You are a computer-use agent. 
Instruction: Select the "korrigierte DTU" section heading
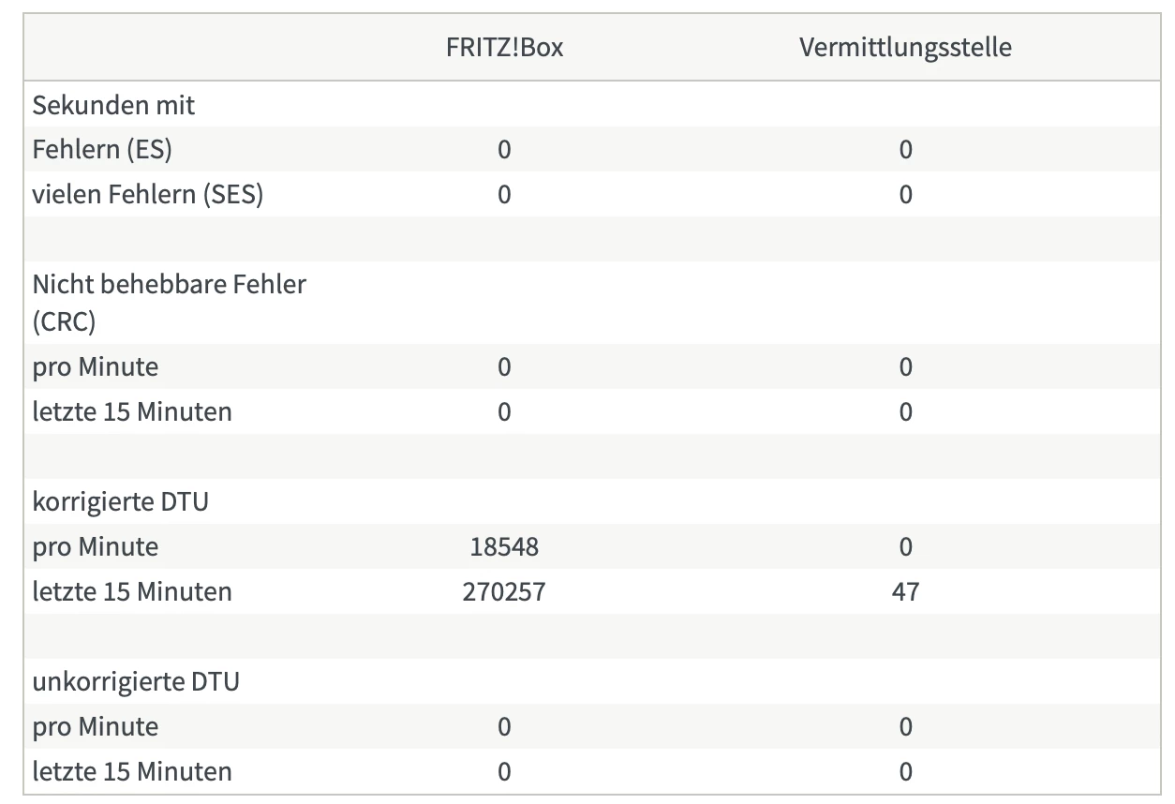click(120, 501)
